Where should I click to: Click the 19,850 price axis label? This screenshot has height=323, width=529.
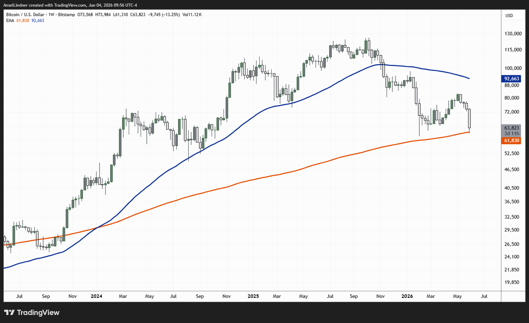point(513,283)
